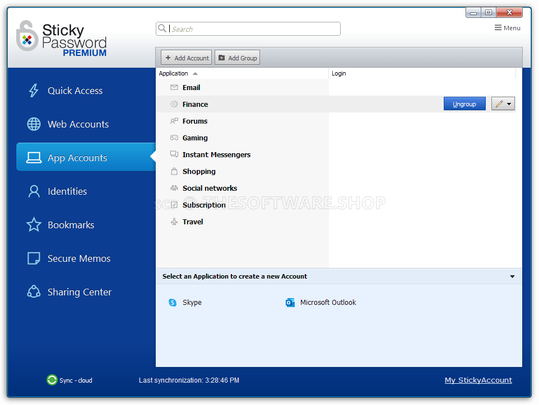
Task: Create a Skype account entry
Action: point(192,303)
